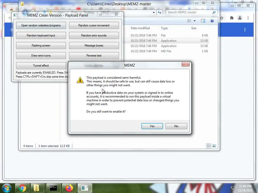Open Firefox from the taskbar
Screen dimensions: 258x193
[69, 188]
